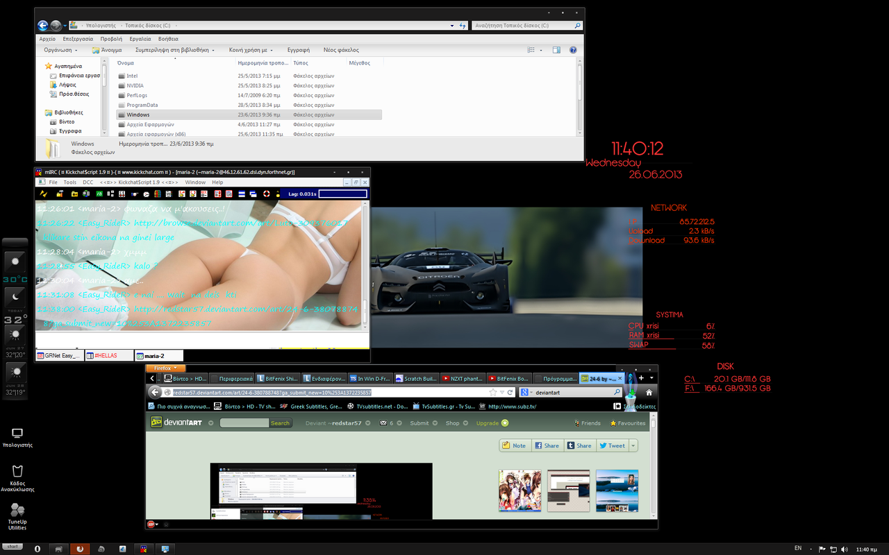Screen dimensions: 889x555
Task: Open Αρχείο menu in Explorer
Action: click(47, 39)
